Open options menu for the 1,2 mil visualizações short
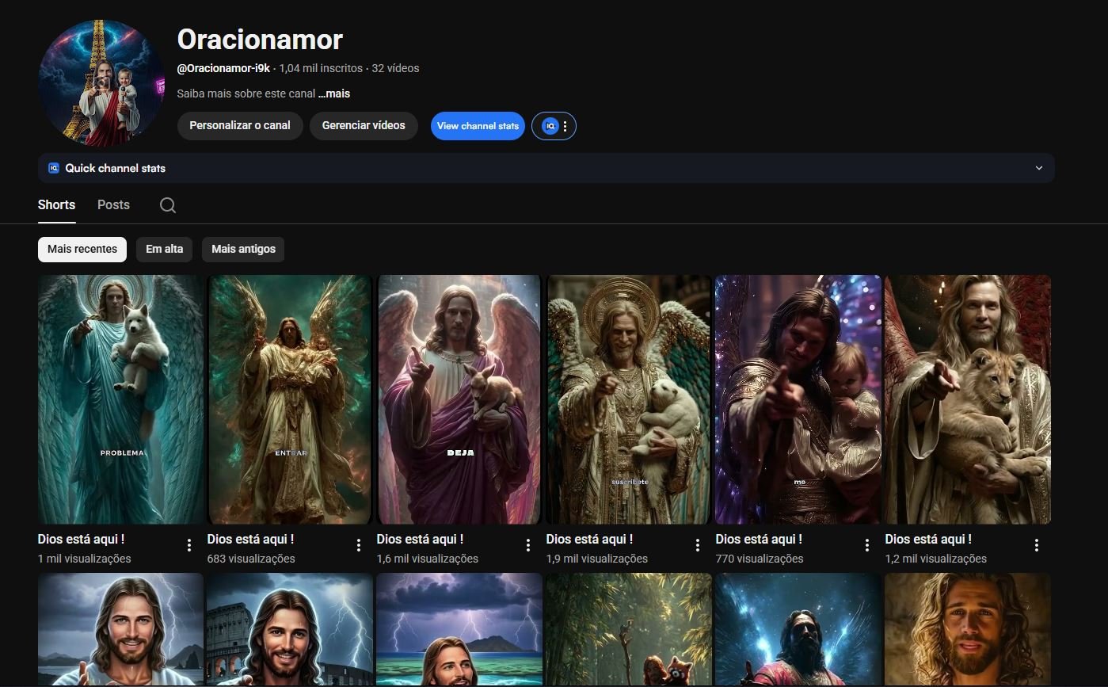The width and height of the screenshot is (1108, 687). tap(1037, 545)
